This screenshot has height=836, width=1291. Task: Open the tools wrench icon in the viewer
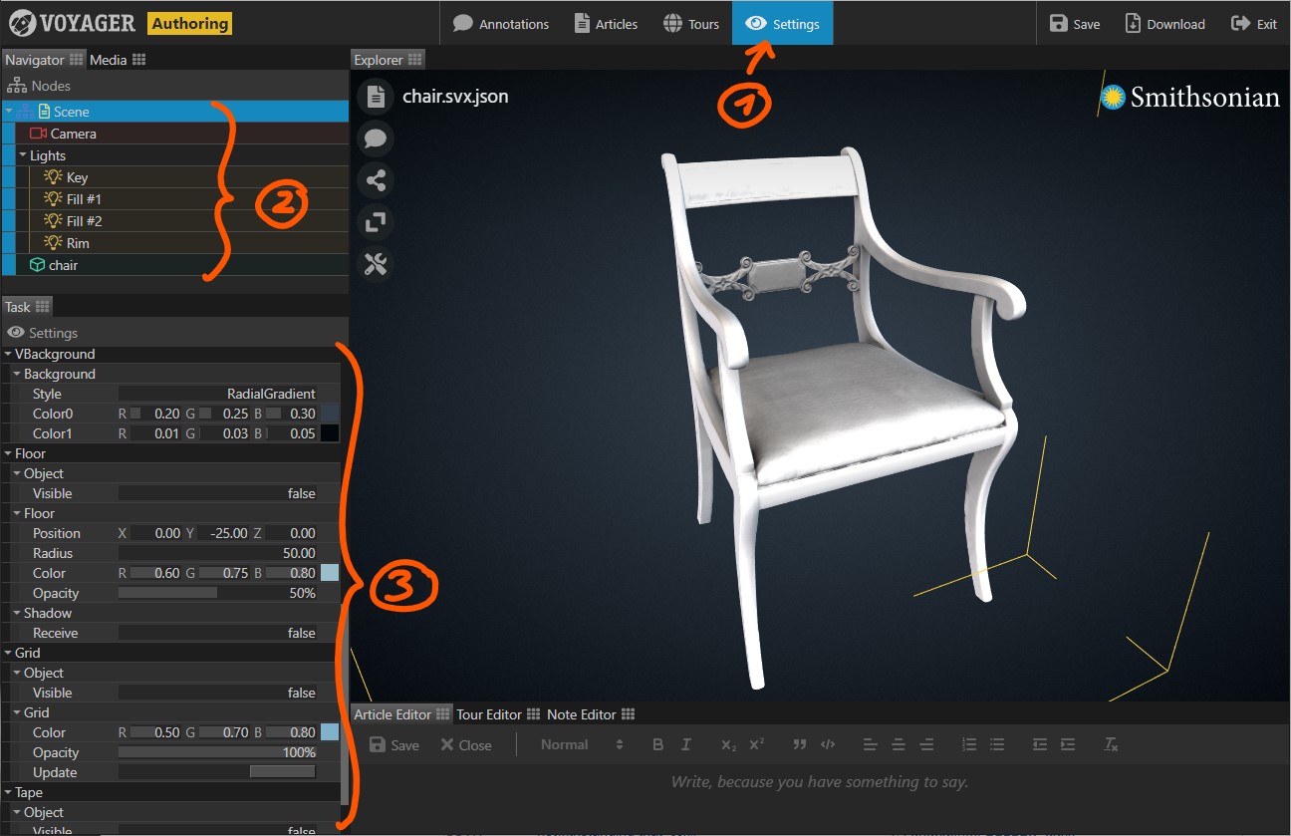pyautogui.click(x=376, y=264)
